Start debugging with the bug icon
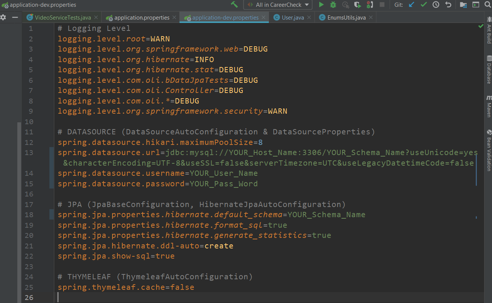 click(332, 5)
